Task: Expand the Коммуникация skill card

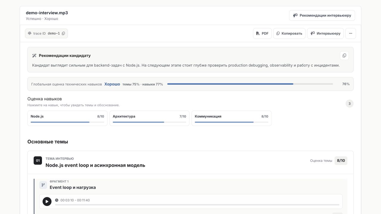Action: (232, 118)
